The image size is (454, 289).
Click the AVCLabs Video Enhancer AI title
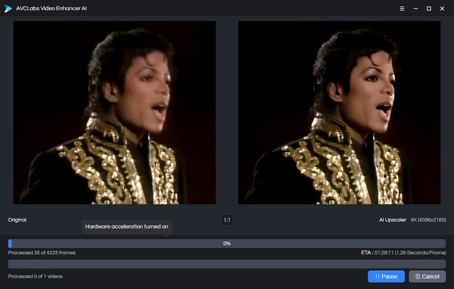coord(51,8)
